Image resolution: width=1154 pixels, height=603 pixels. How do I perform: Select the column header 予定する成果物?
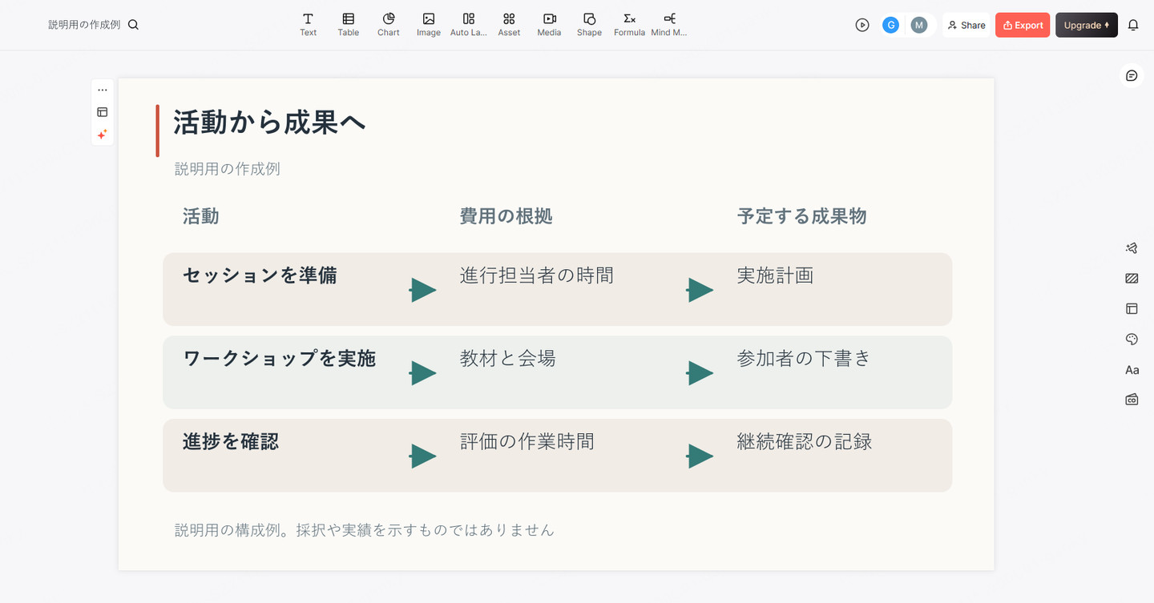coord(801,216)
